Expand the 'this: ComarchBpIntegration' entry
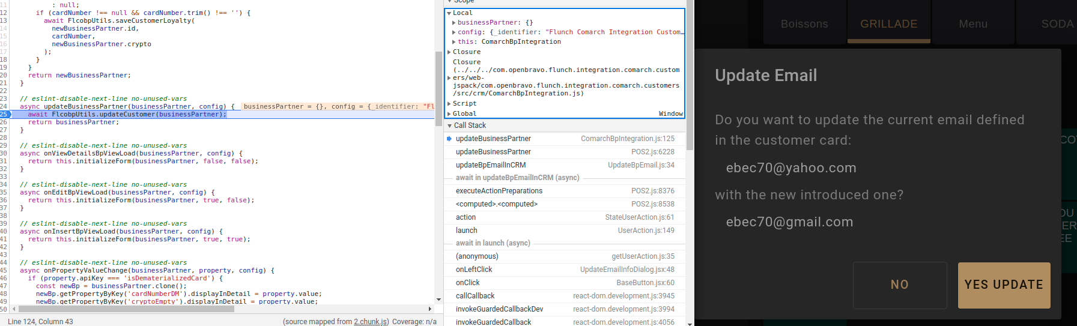 pyautogui.click(x=454, y=42)
